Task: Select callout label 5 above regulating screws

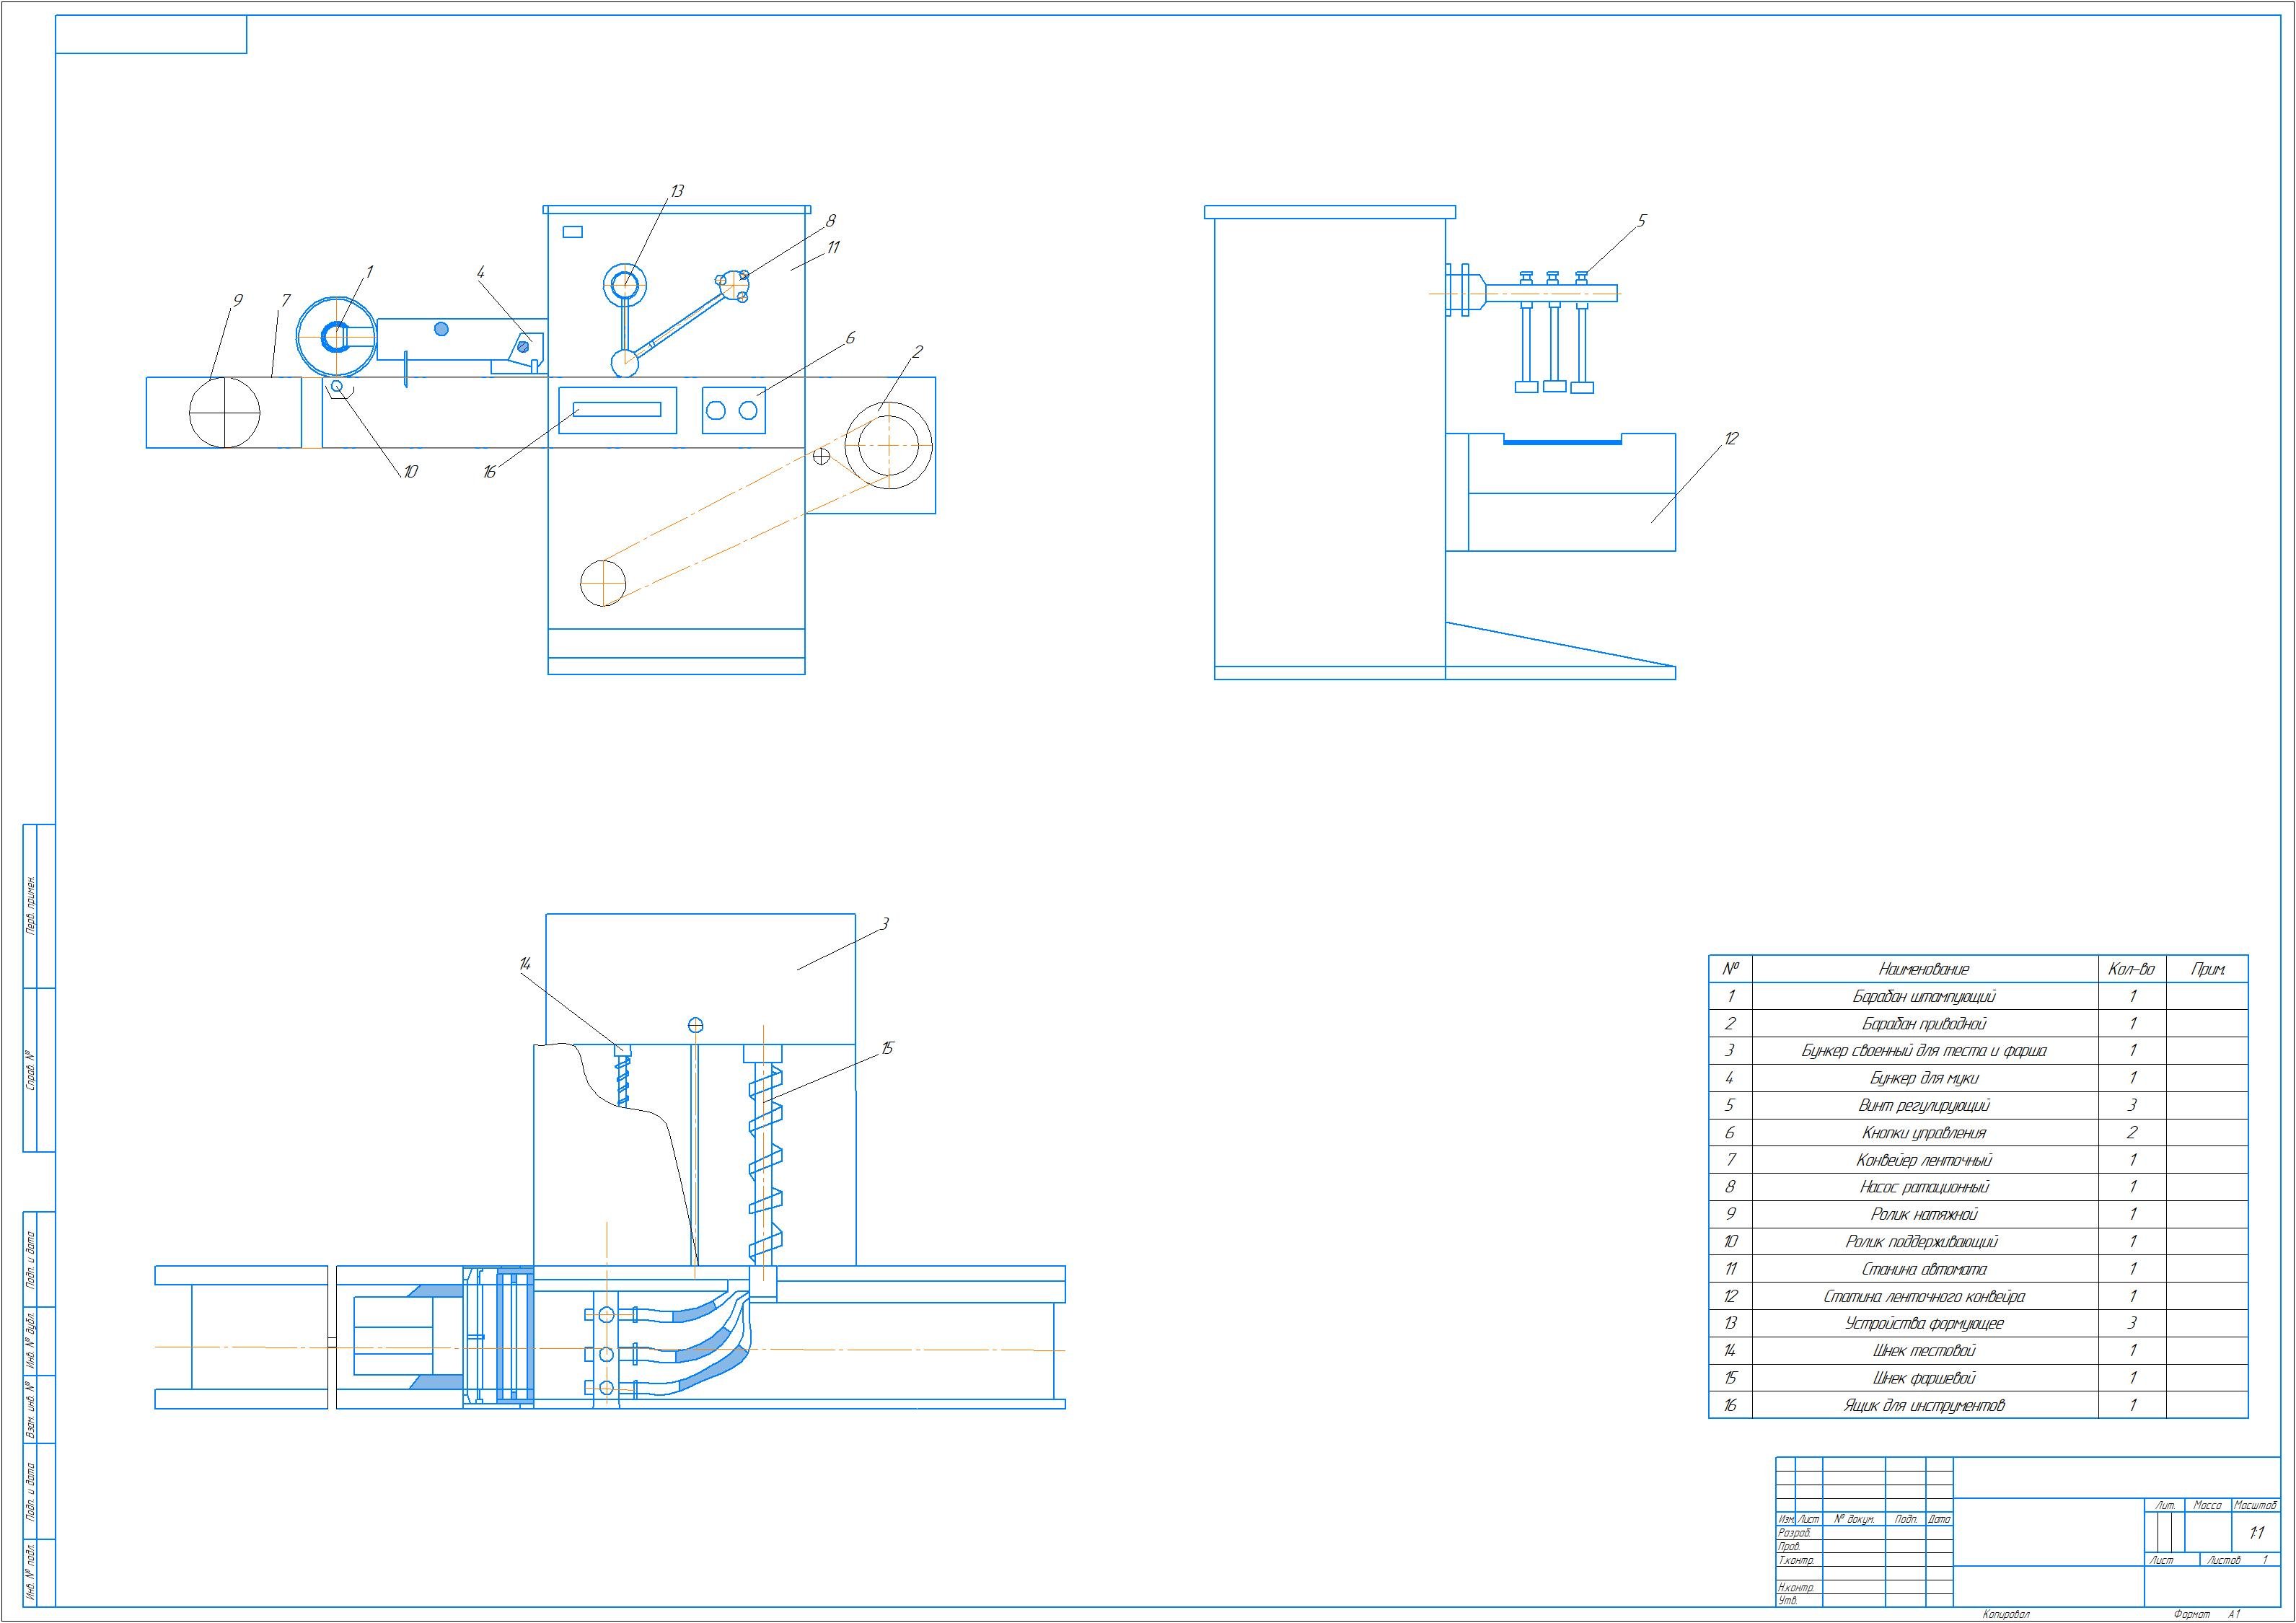Action: [1641, 221]
